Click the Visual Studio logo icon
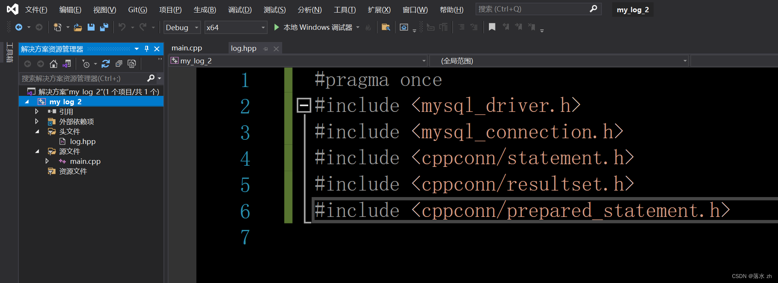The height and width of the screenshot is (283, 778). (x=12, y=9)
